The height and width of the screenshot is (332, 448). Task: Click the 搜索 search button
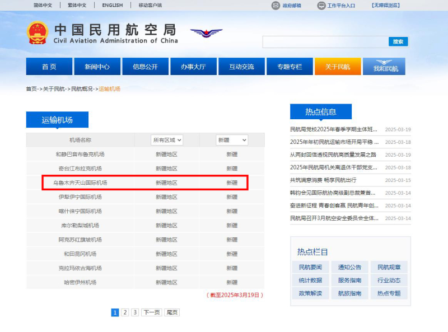click(398, 42)
